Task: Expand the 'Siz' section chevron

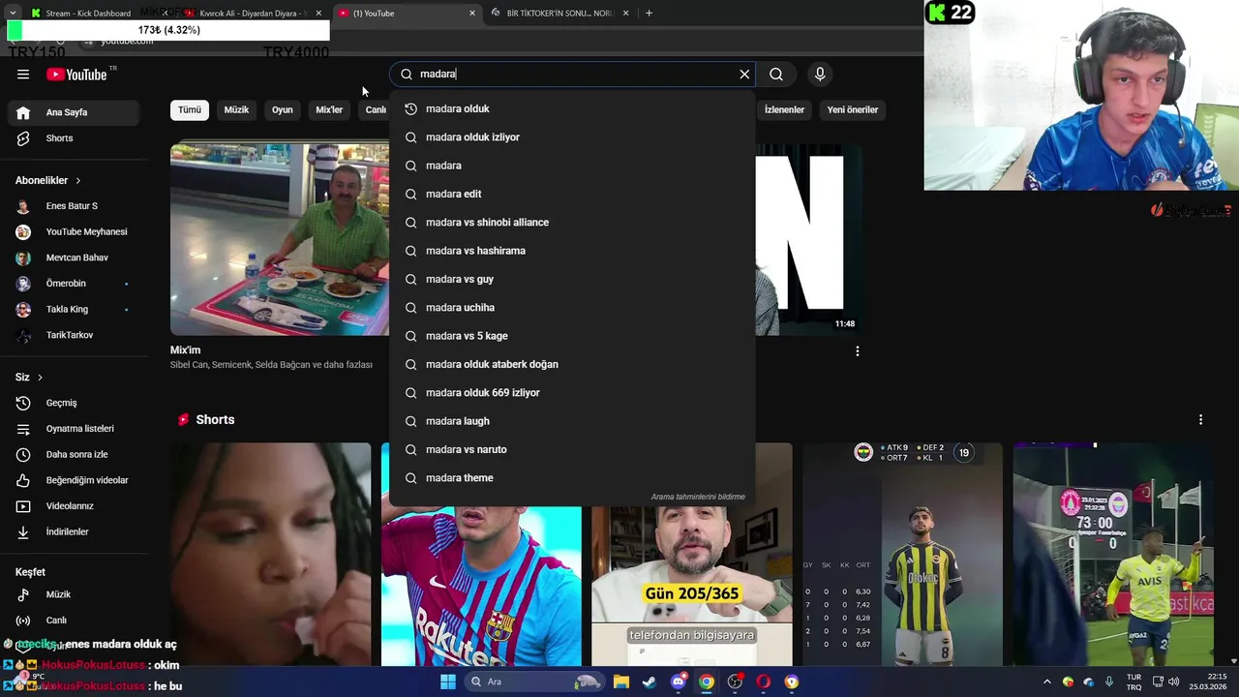Action: pos(40,378)
